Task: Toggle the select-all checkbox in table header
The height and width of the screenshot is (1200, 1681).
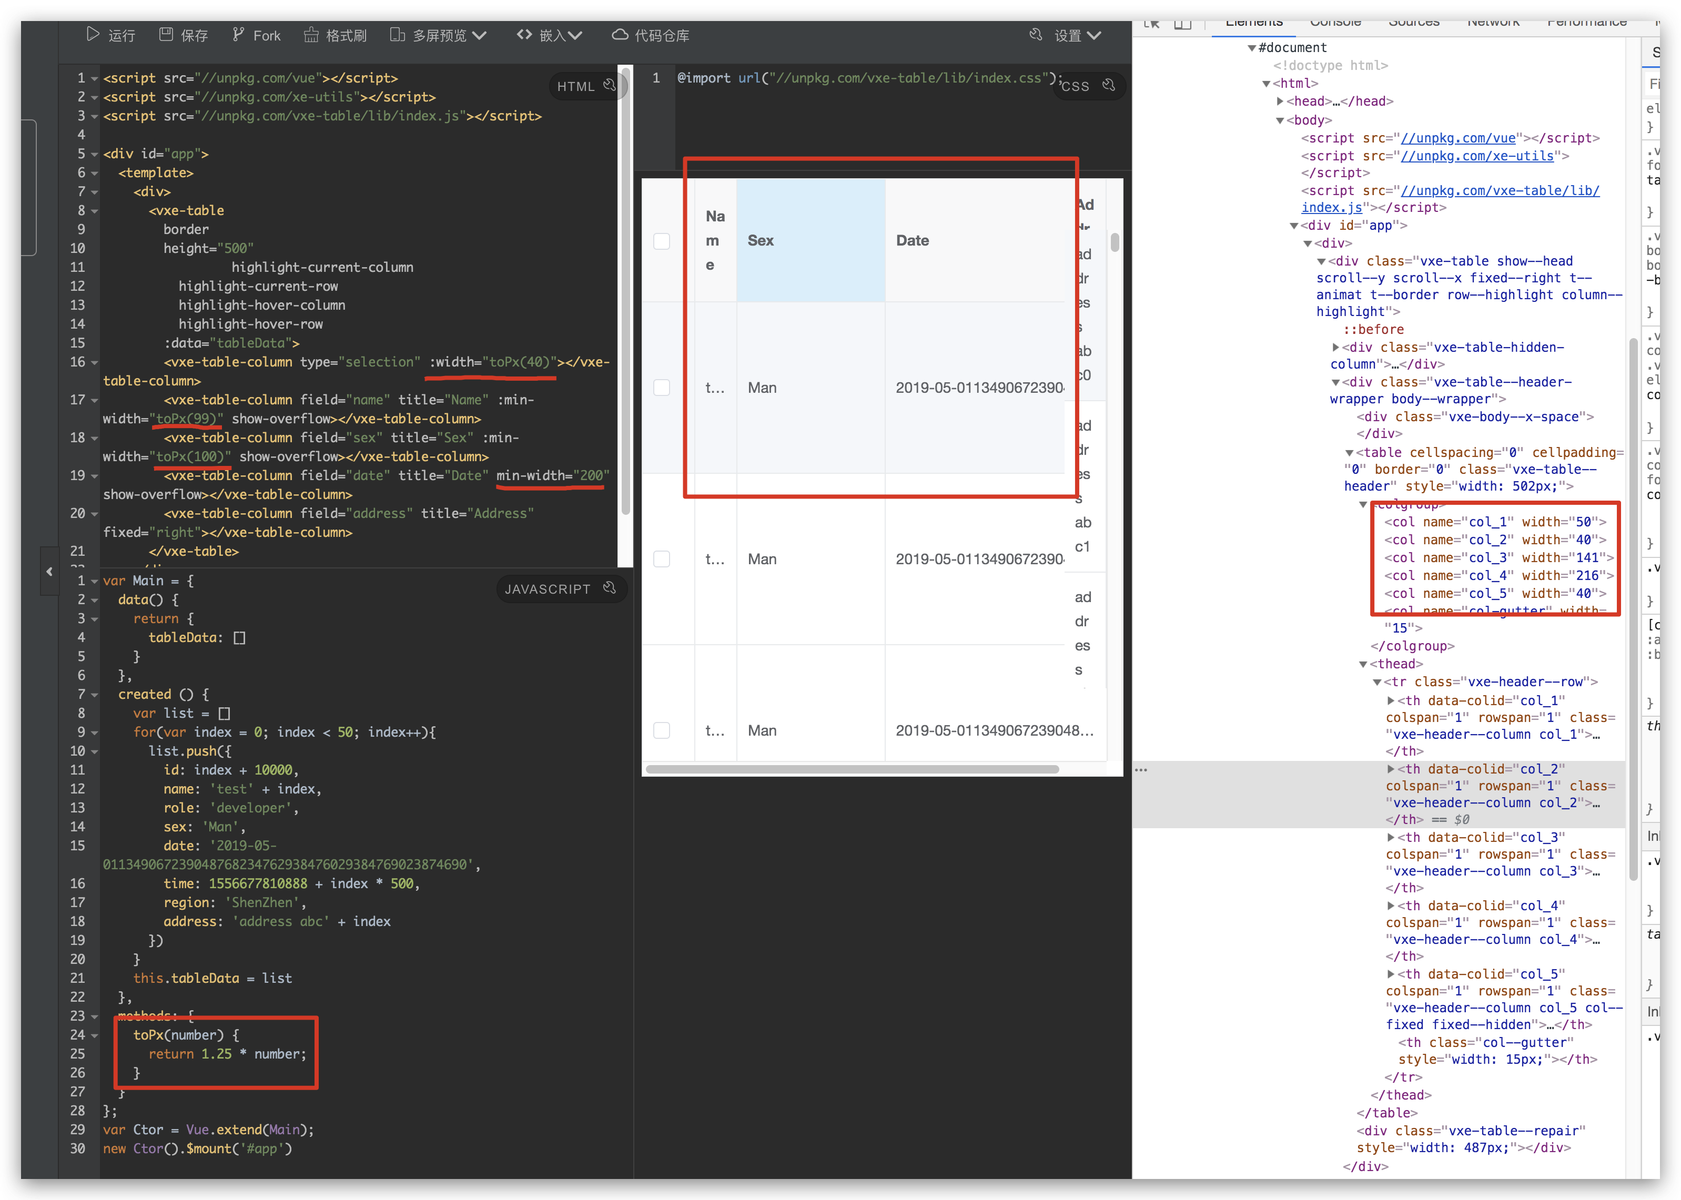Action: 661,241
